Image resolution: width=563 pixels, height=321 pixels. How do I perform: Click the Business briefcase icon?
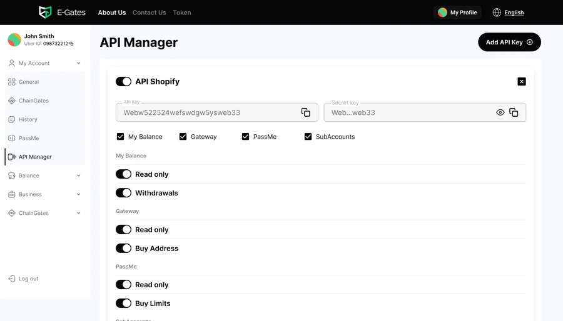(11, 194)
